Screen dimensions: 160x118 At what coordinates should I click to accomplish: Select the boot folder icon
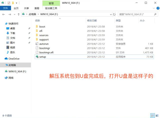click(x=37, y=26)
